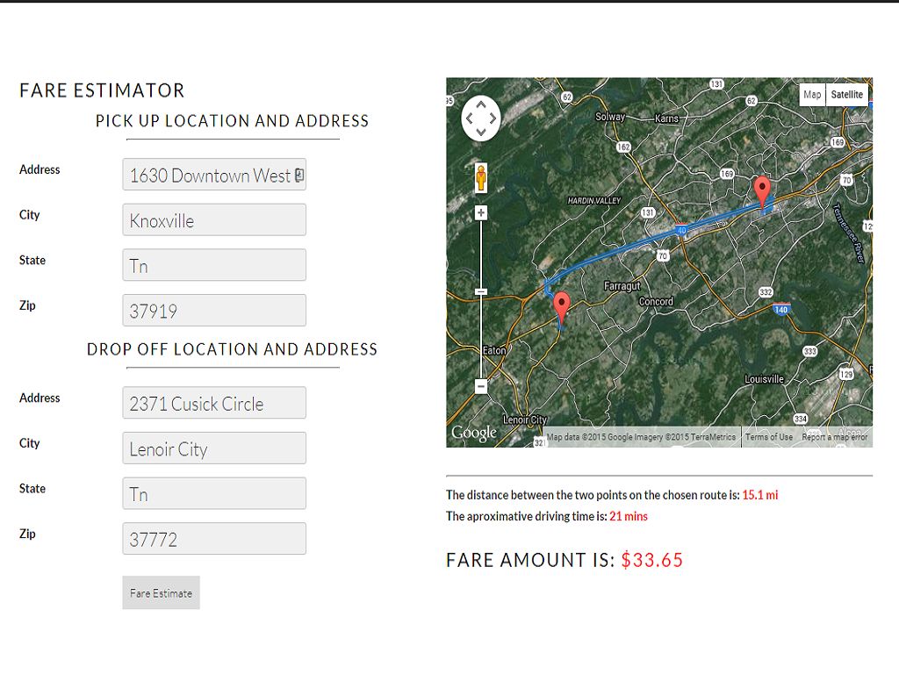
Task: Focus the pickup Address field
Action: click(x=214, y=175)
